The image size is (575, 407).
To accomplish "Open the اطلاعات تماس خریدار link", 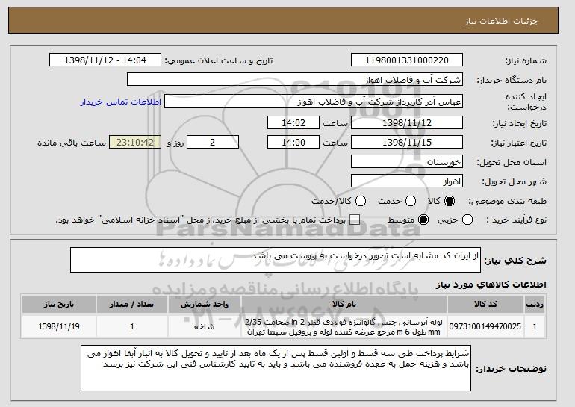I will [x=120, y=101].
